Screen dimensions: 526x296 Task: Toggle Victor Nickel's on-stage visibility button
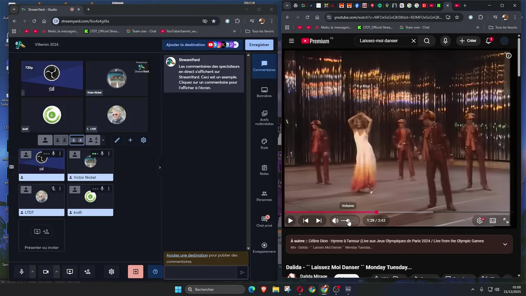74,155
